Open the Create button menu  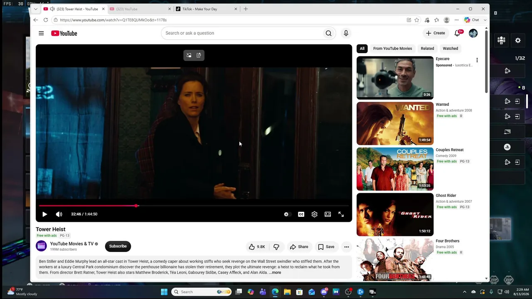pos(436,33)
